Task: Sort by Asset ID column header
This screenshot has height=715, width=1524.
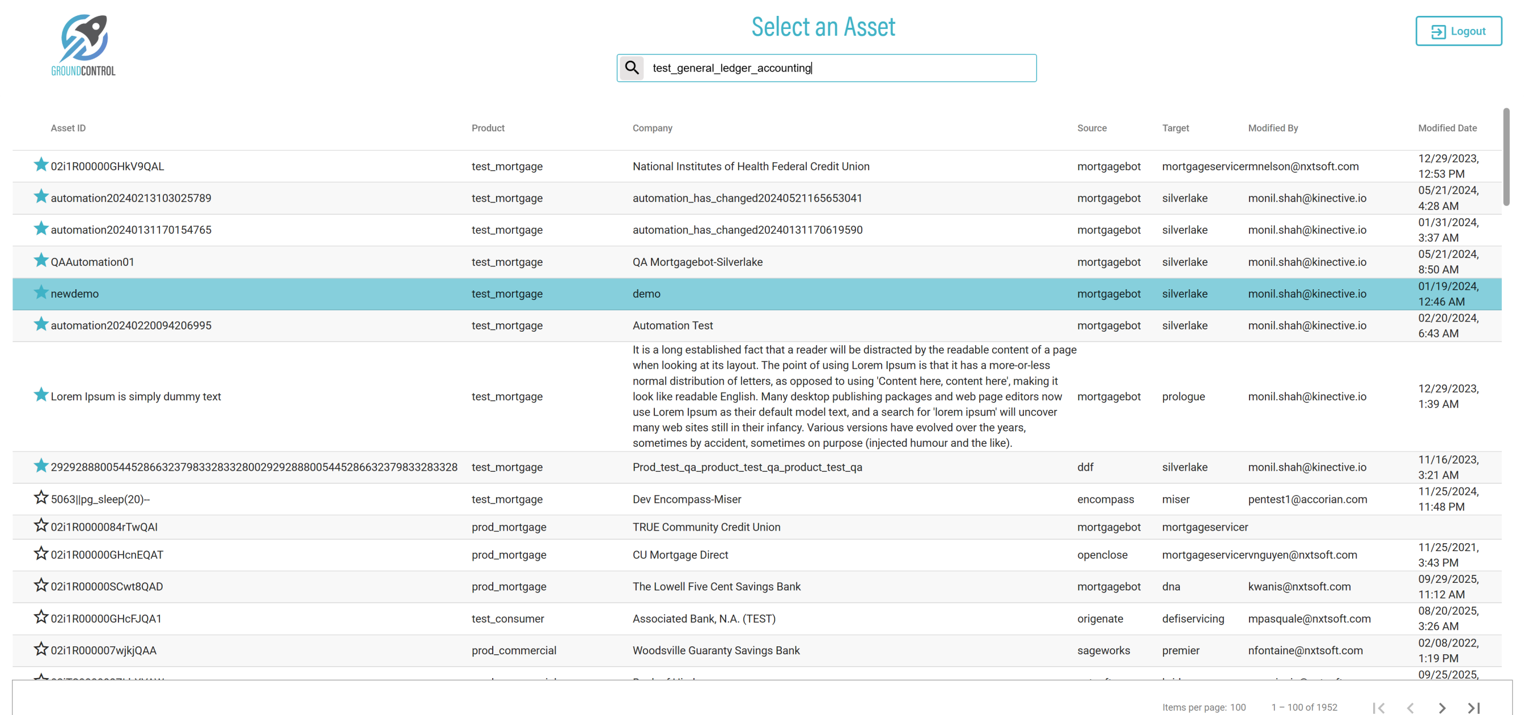Action: (68, 128)
